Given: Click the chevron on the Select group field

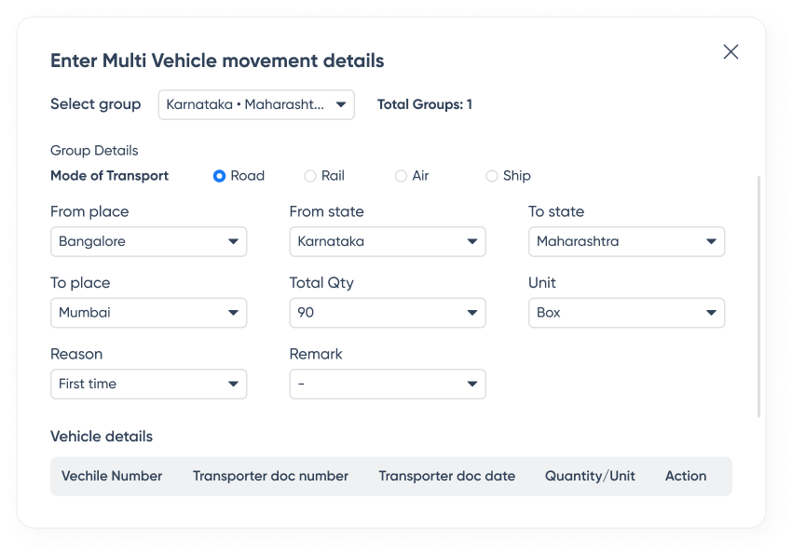Looking at the screenshot, I should pos(339,104).
